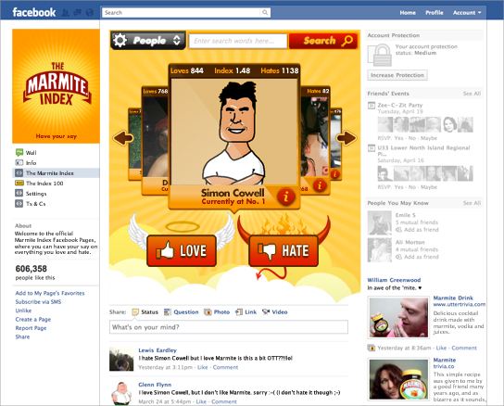Click the HATE button
504x406 pixels.
pos(283,250)
